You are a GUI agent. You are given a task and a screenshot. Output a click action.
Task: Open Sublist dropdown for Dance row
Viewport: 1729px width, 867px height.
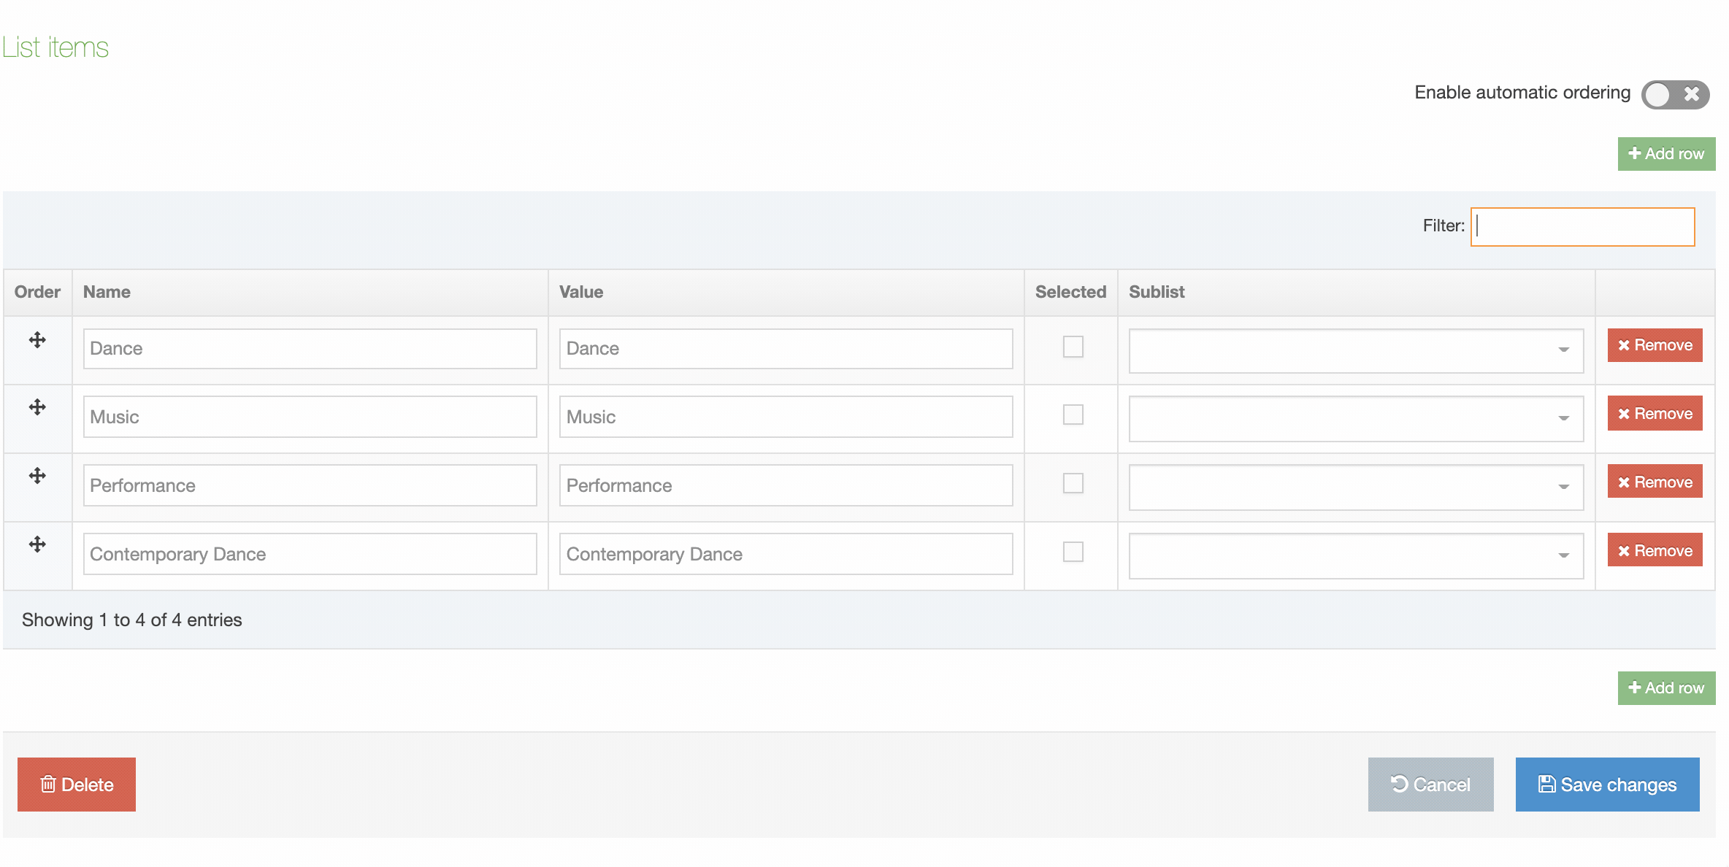1356,350
